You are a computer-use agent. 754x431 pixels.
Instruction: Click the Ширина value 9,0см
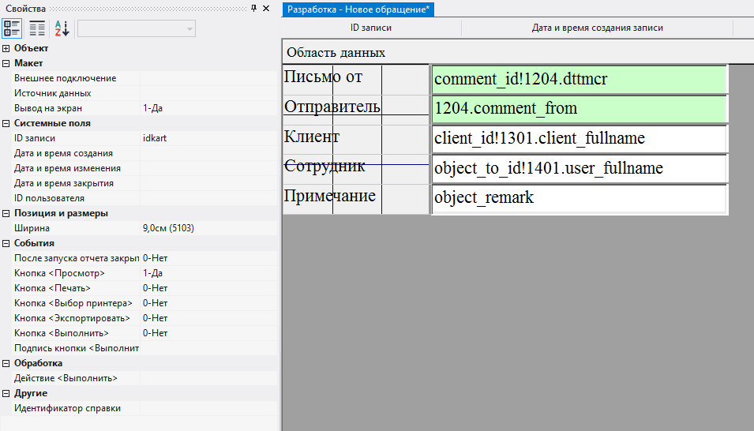click(x=208, y=228)
